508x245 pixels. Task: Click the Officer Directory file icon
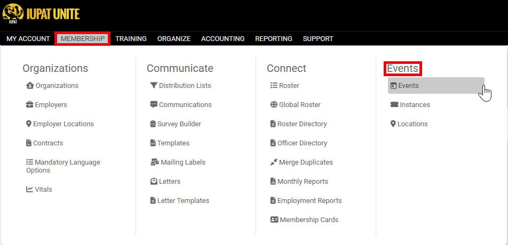click(x=273, y=143)
